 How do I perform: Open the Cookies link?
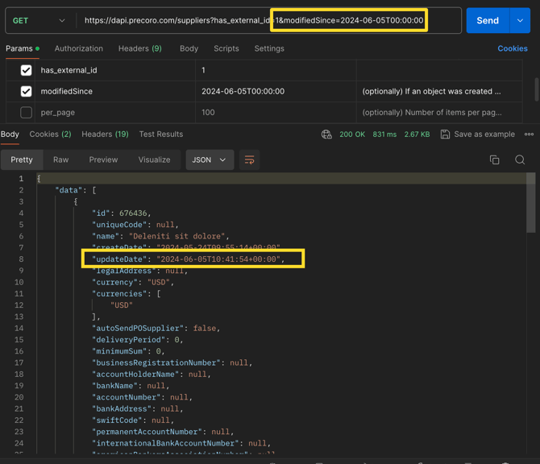tap(512, 48)
